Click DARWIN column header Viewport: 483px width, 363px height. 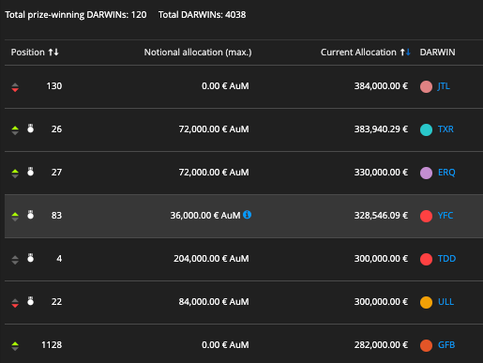437,53
